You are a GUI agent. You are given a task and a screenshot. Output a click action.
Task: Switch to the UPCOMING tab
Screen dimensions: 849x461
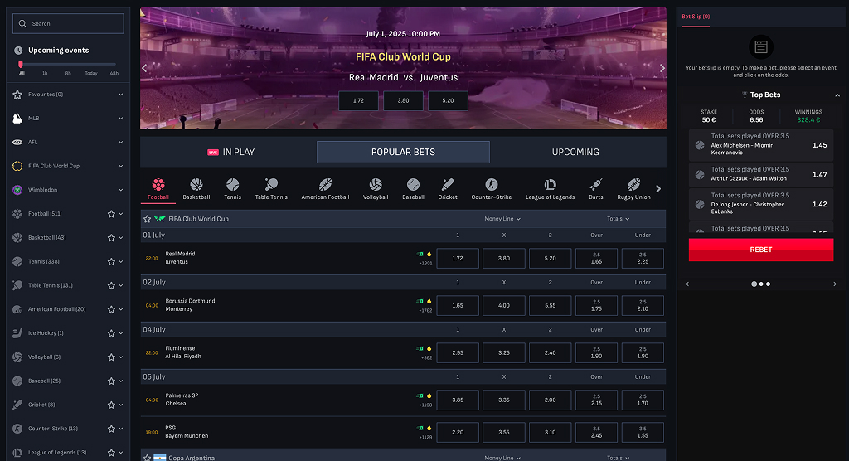[x=575, y=153]
